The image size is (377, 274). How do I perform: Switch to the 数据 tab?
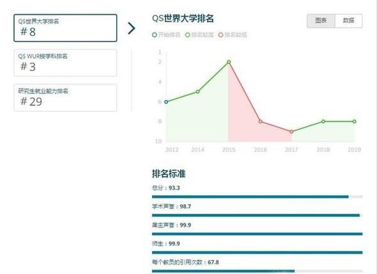[348, 21]
